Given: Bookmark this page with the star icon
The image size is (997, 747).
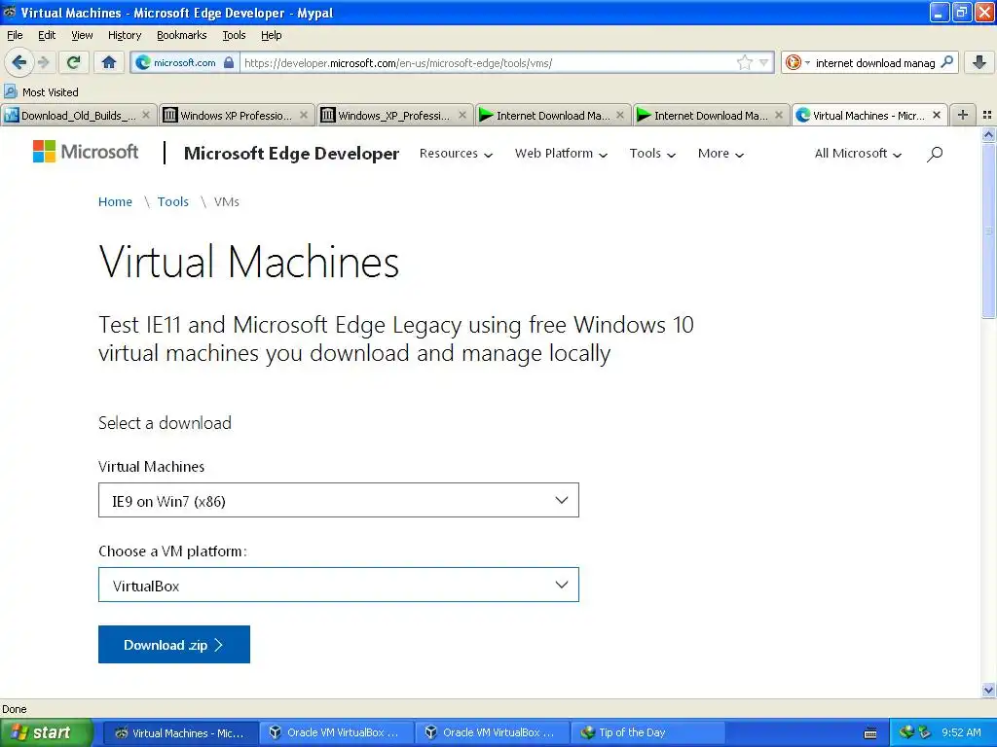Looking at the screenshot, I should pyautogui.click(x=744, y=62).
